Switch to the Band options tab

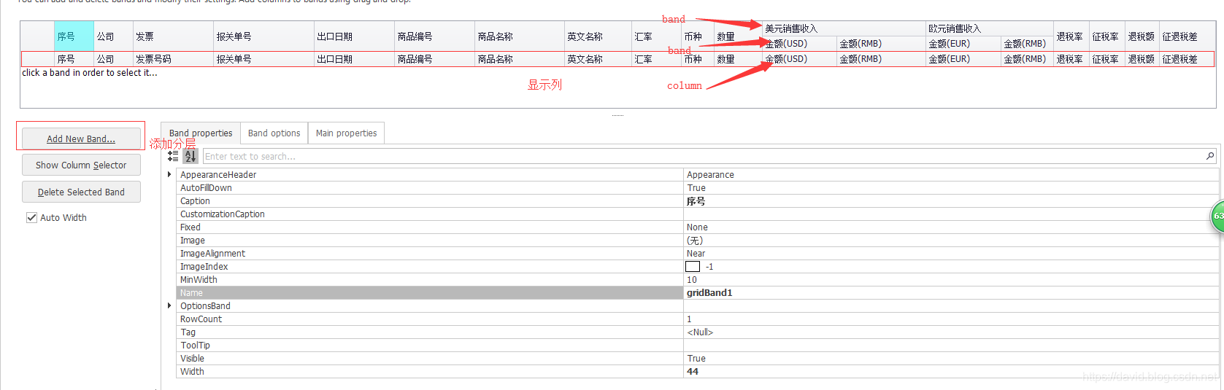point(274,133)
